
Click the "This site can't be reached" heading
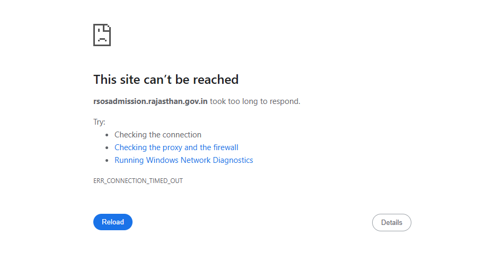click(x=166, y=80)
